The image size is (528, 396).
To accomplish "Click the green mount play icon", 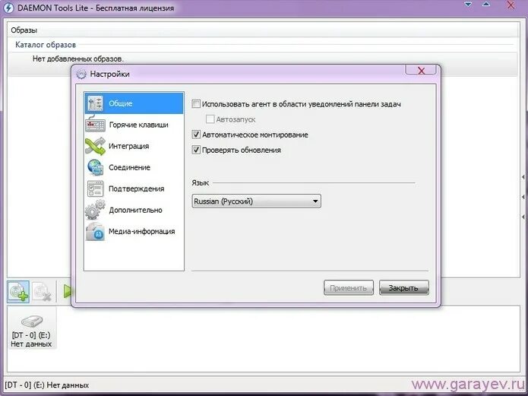I will click(68, 291).
